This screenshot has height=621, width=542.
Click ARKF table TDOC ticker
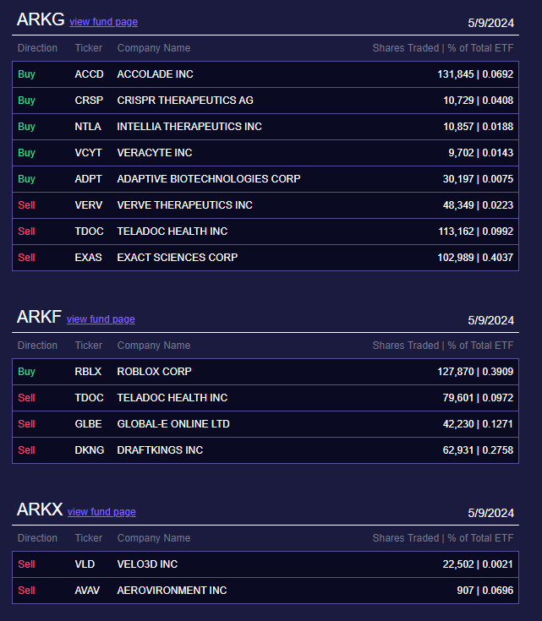(90, 398)
